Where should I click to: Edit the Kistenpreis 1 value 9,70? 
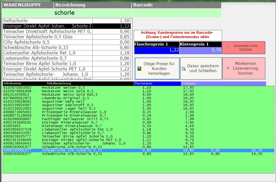coord(201,50)
